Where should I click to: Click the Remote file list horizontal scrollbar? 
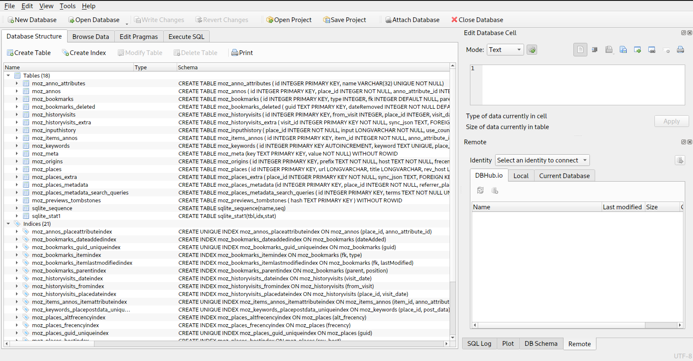(x=577, y=325)
